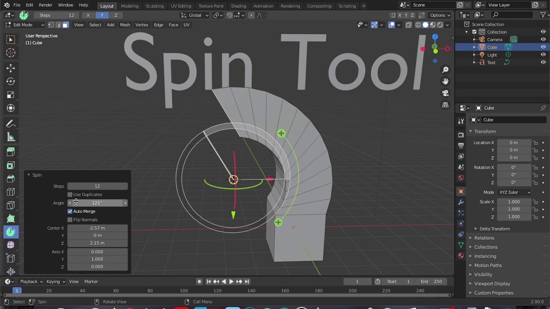Open the Edit Mode dropdown
The width and height of the screenshot is (550, 309).
(25, 25)
